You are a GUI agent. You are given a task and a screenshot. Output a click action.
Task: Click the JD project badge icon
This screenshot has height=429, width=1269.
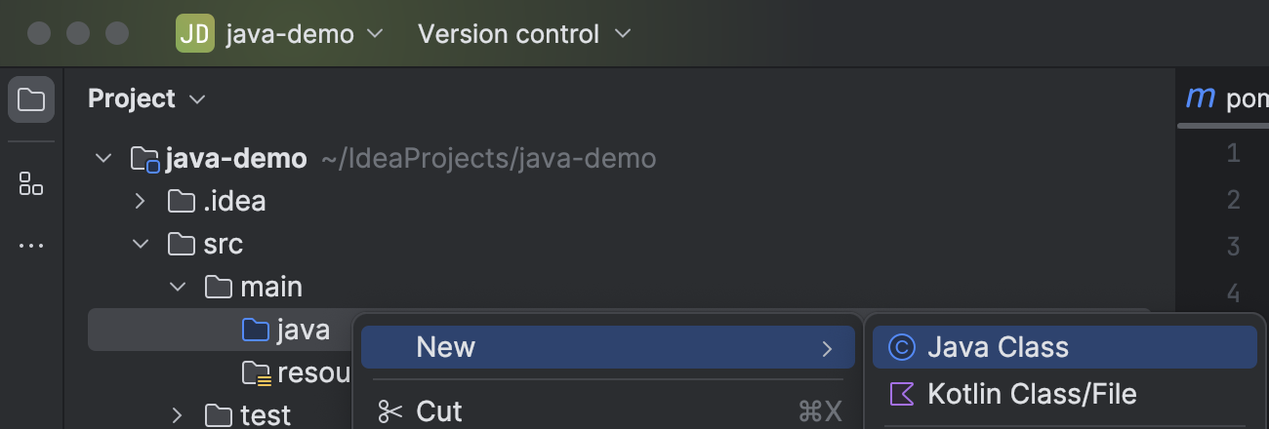pos(194,34)
